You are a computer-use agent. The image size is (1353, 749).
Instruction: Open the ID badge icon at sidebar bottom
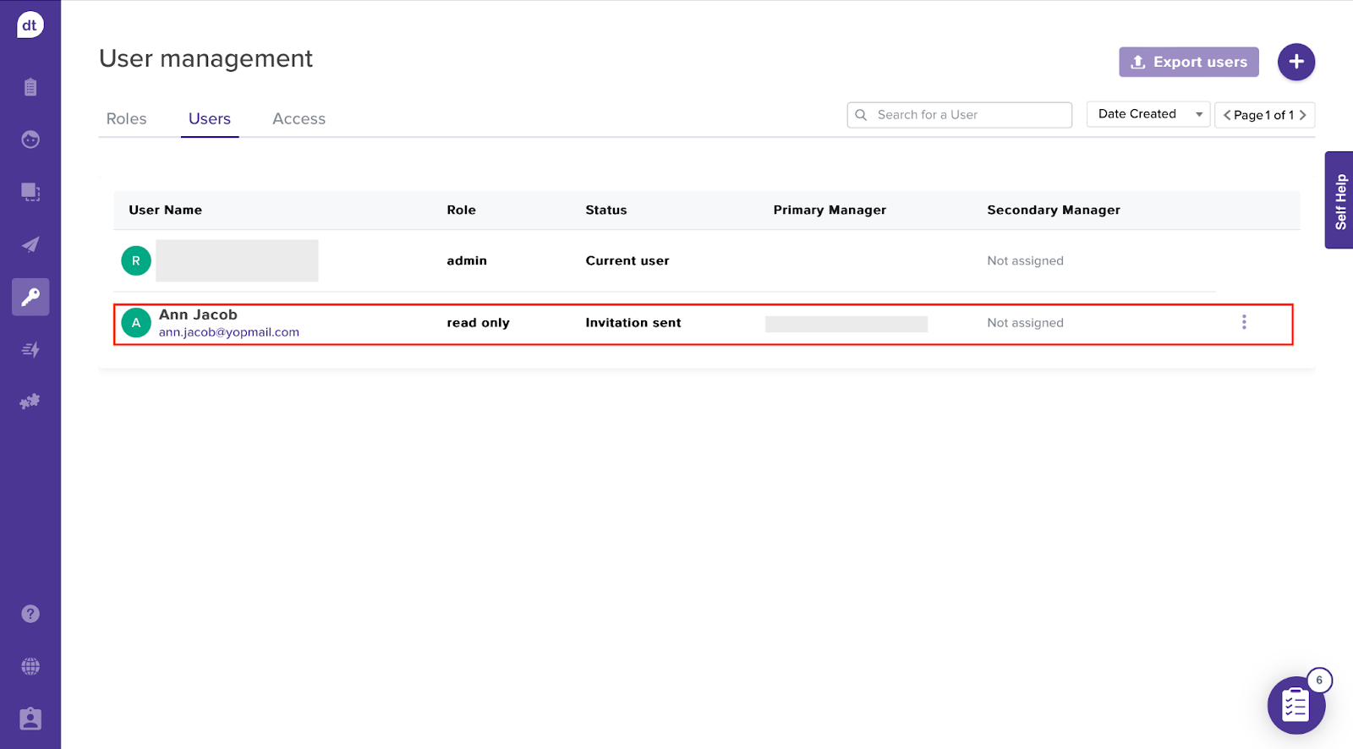[30, 719]
